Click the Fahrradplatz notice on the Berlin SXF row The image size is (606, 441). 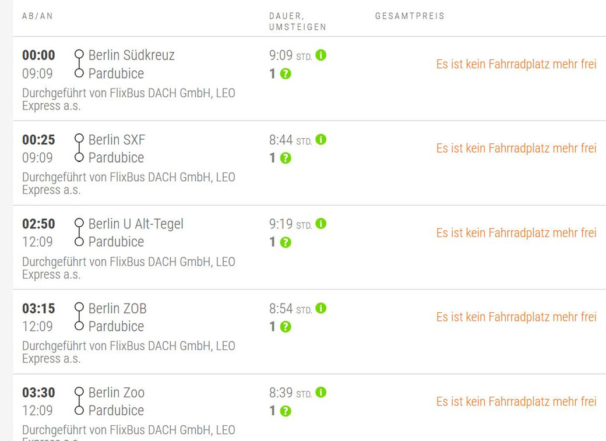click(x=516, y=149)
